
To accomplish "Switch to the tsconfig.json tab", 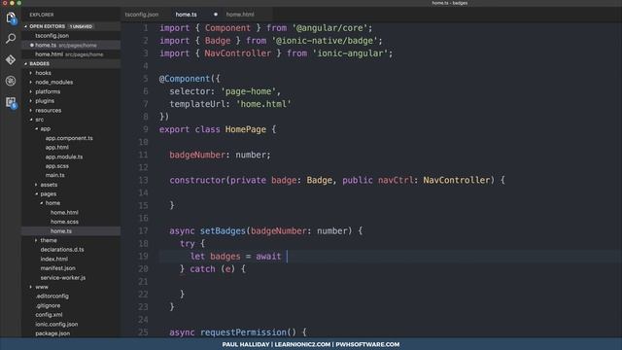I will 142,15.
